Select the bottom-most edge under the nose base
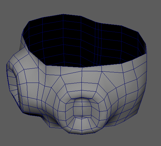The image size is (161, 146). pos(82,134)
